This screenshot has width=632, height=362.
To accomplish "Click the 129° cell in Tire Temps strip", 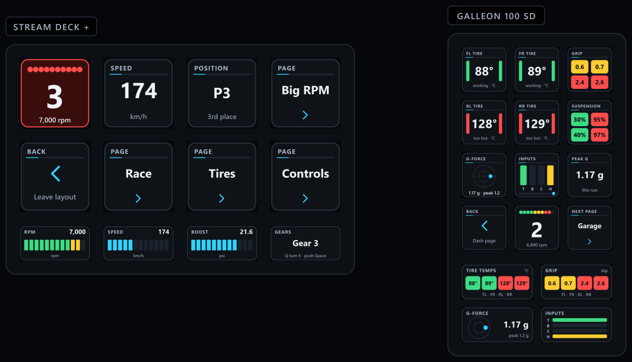I will click(522, 283).
